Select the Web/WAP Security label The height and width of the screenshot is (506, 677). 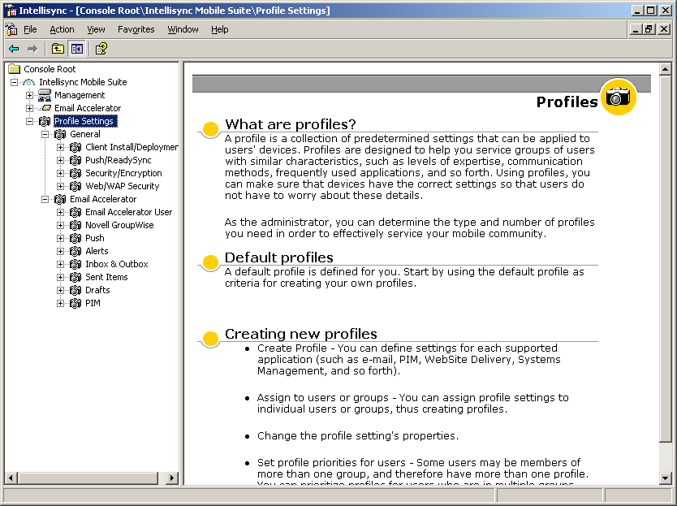pyautogui.click(x=123, y=186)
